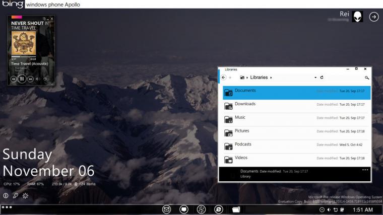Open the file explorer folder in taskbar

pos(236,209)
